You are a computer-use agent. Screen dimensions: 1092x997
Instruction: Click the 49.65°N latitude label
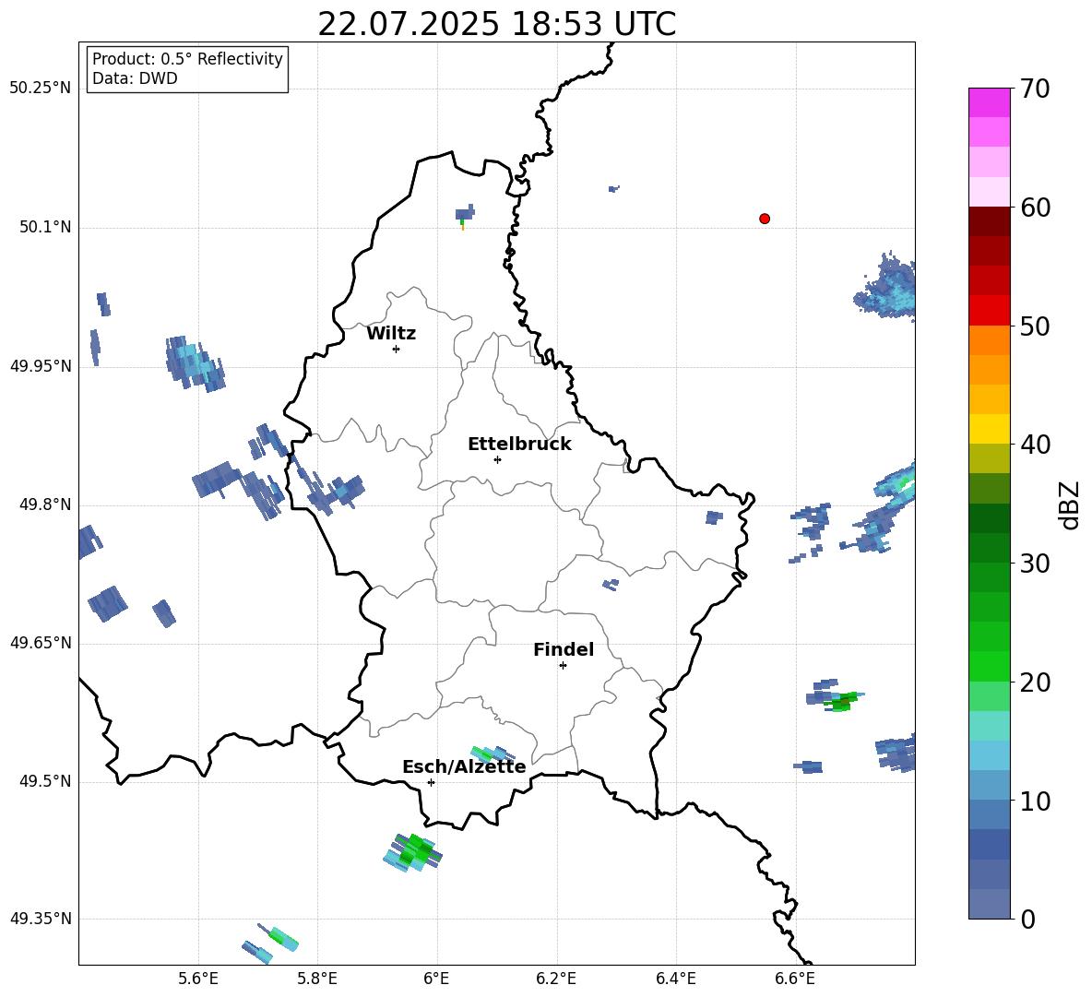click(x=41, y=643)
